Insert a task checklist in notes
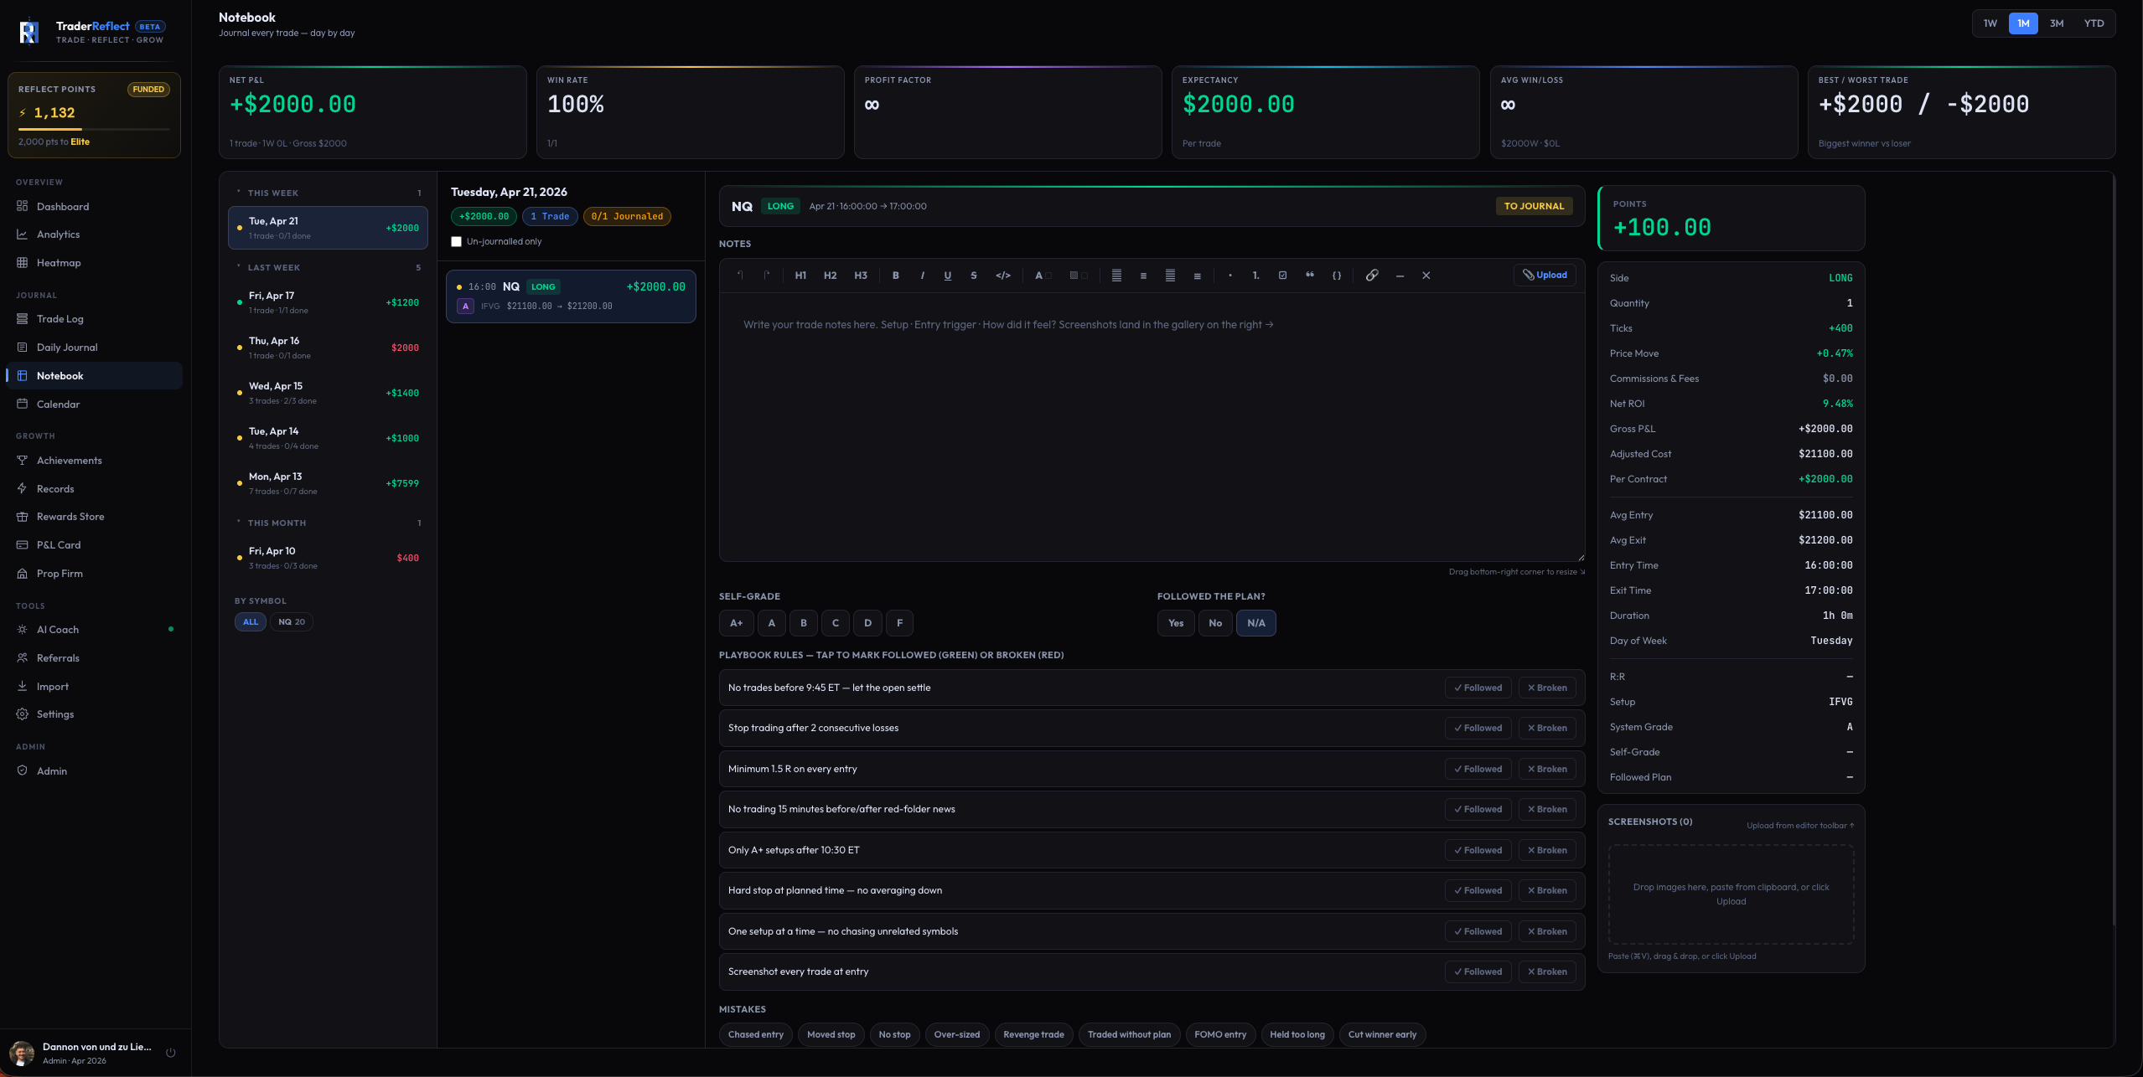The height and width of the screenshot is (1077, 2143). pos(1282,276)
